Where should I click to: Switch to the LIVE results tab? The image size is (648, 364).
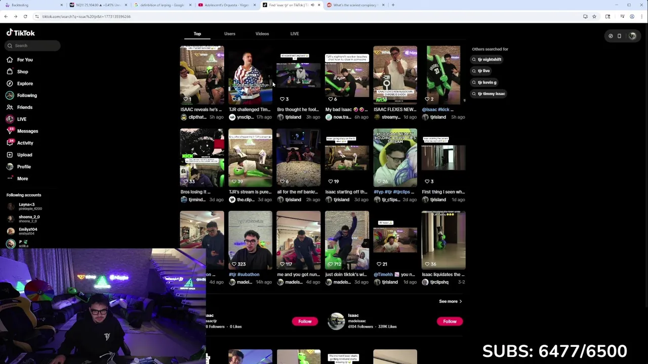[295, 34]
